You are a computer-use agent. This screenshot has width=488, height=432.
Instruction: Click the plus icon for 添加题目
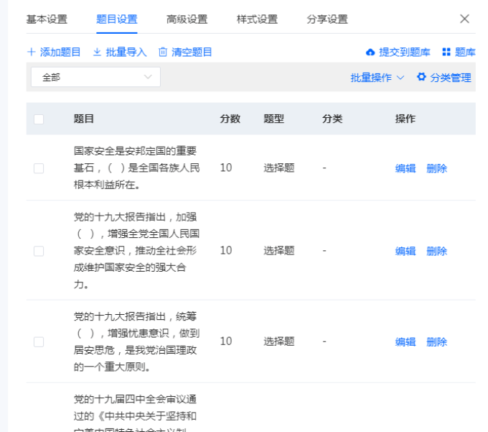coord(31,52)
